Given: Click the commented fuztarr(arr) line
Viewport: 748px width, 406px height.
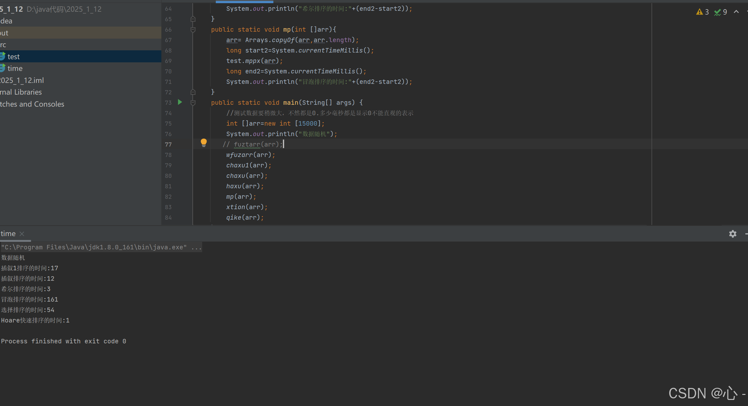Looking at the screenshot, I should coord(252,144).
